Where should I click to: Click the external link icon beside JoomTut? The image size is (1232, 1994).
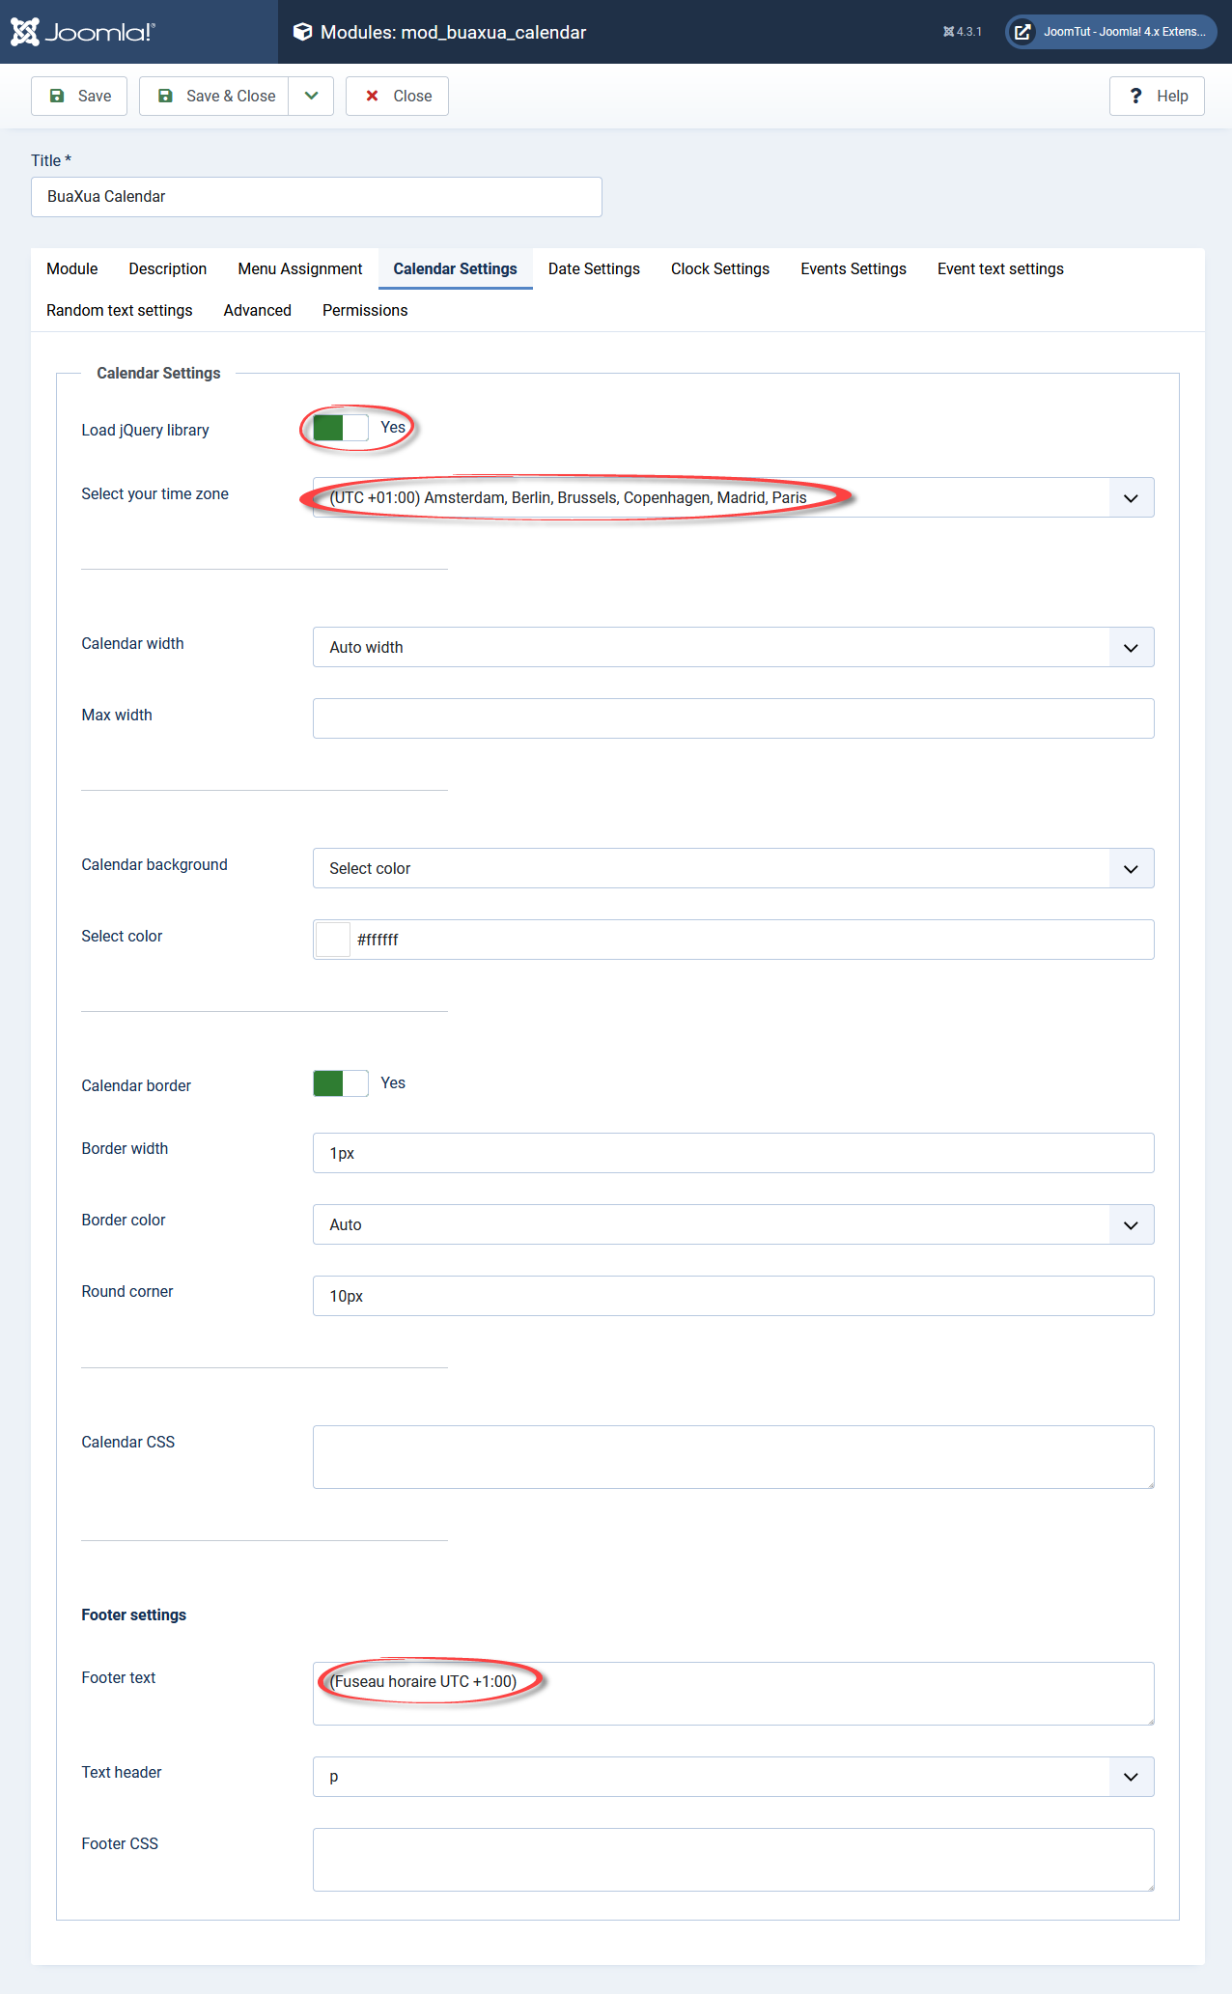point(1022,32)
